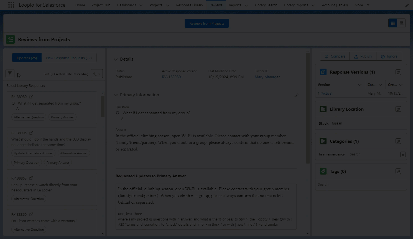Open the Reports nav dropdown arrow

pyautogui.click(x=246, y=5)
